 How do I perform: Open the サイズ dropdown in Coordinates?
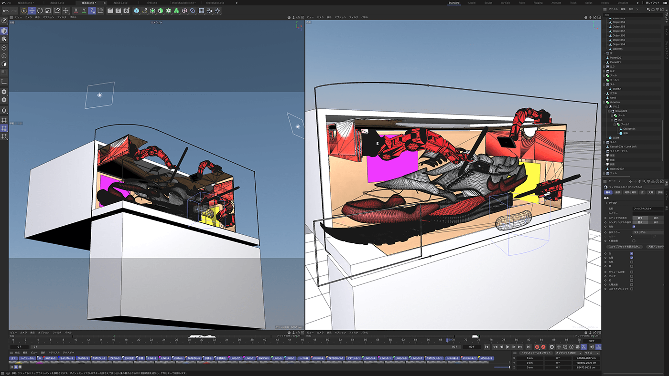pyautogui.click(x=592, y=353)
